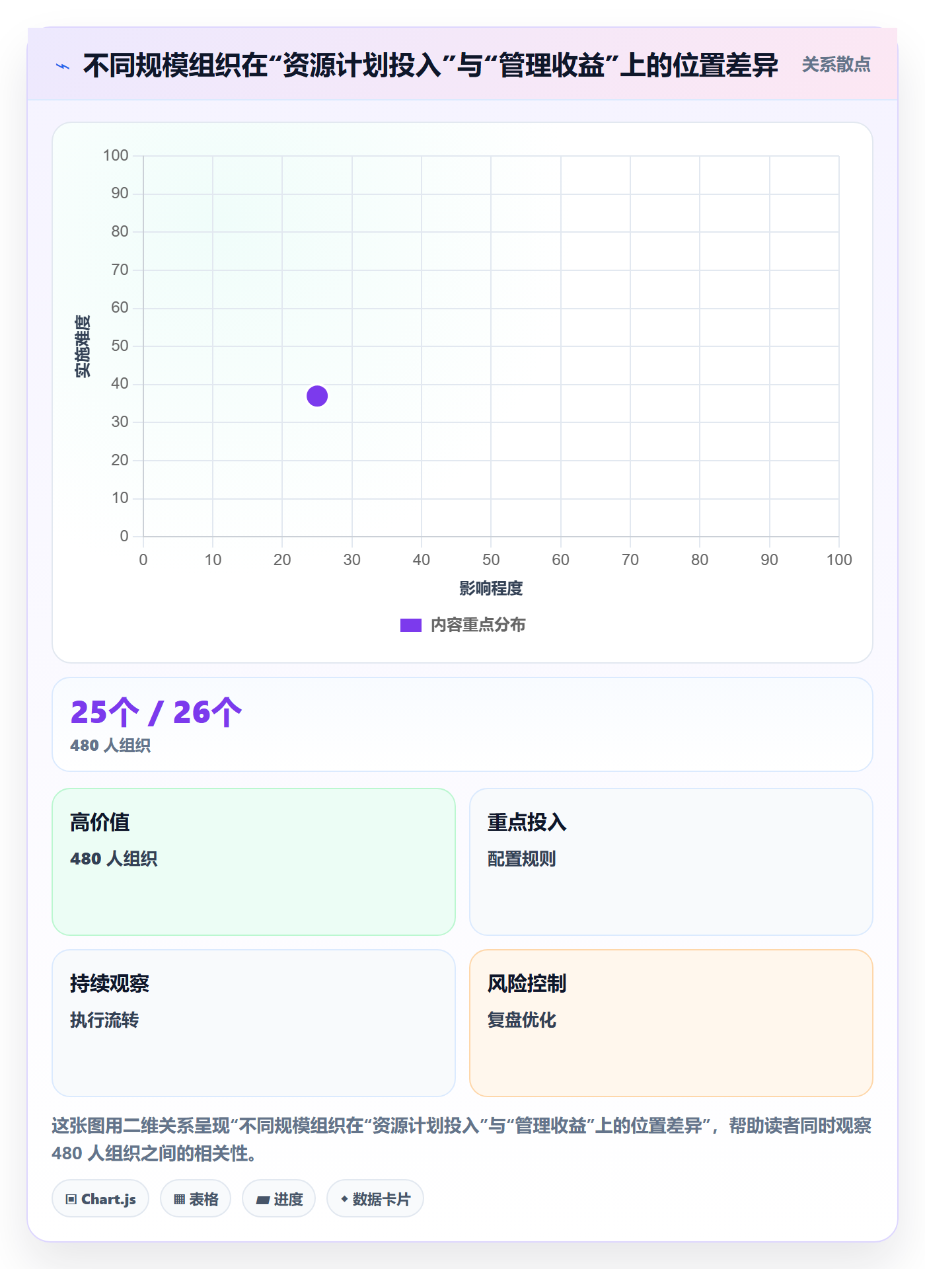Click the chart title text about 资源计划投入
The width and height of the screenshot is (925, 1269).
point(431,65)
